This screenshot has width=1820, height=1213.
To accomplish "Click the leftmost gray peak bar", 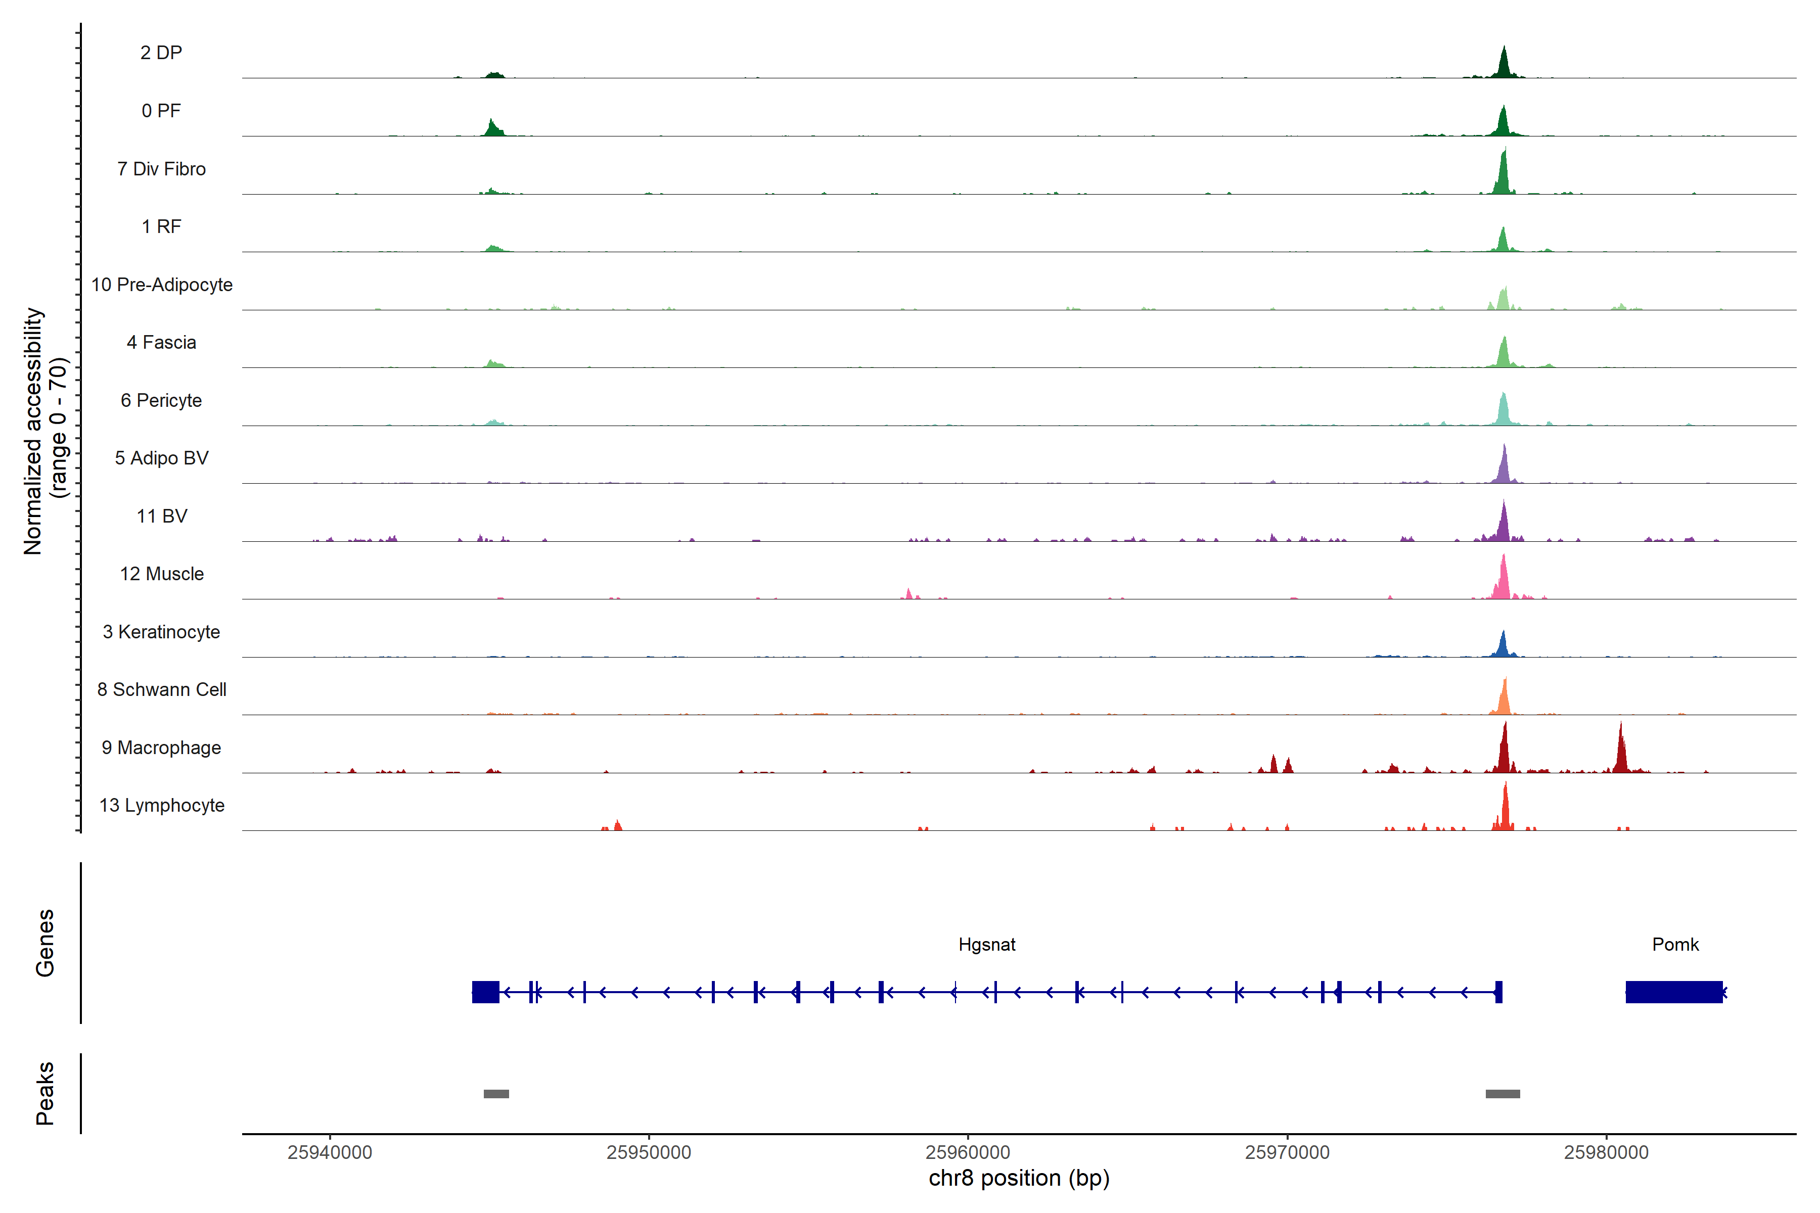I will tap(496, 1094).
